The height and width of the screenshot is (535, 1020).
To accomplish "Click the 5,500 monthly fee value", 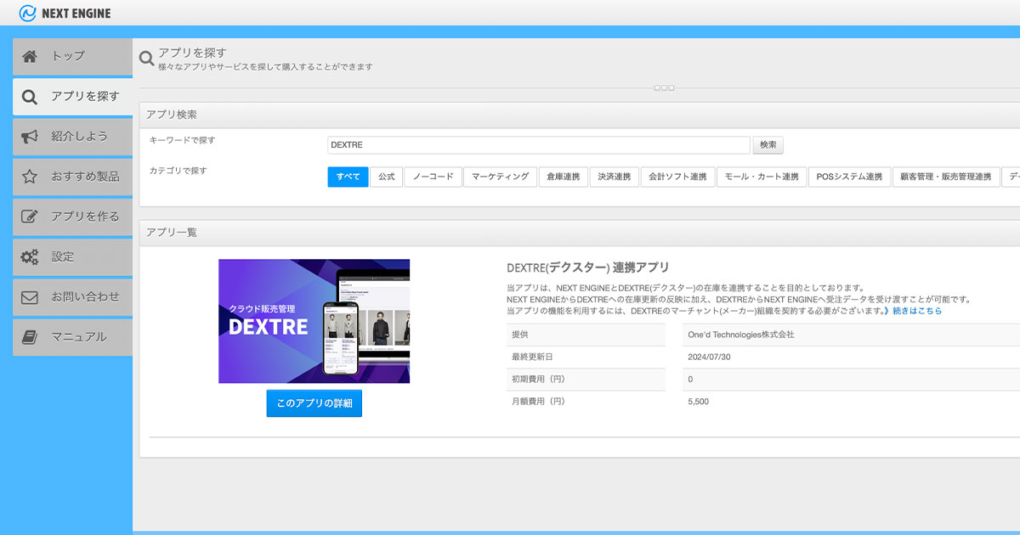I will 698,401.
